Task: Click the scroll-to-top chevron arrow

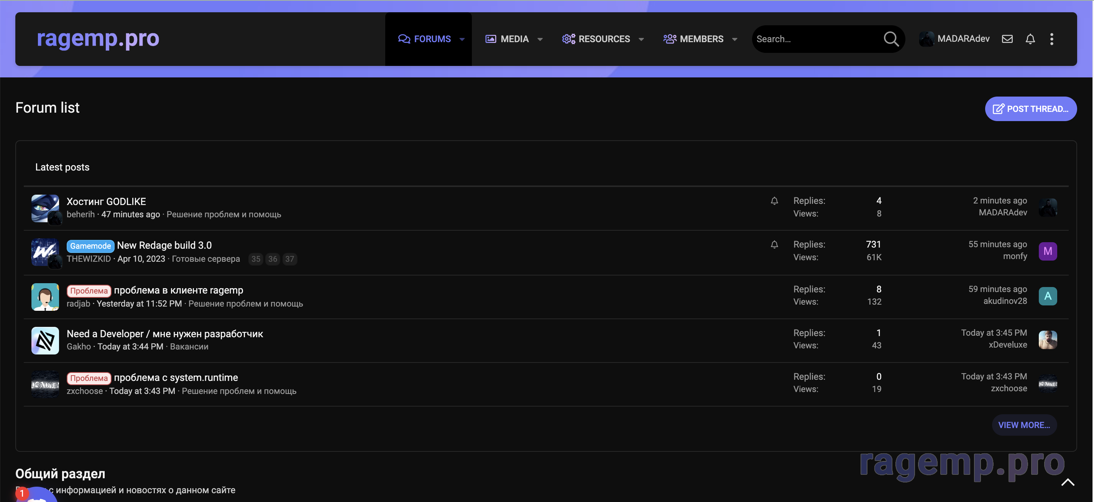Action: point(1068,482)
